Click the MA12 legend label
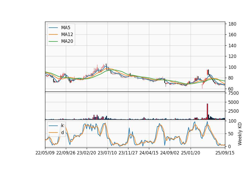The image size is (250, 180). tap(67, 34)
